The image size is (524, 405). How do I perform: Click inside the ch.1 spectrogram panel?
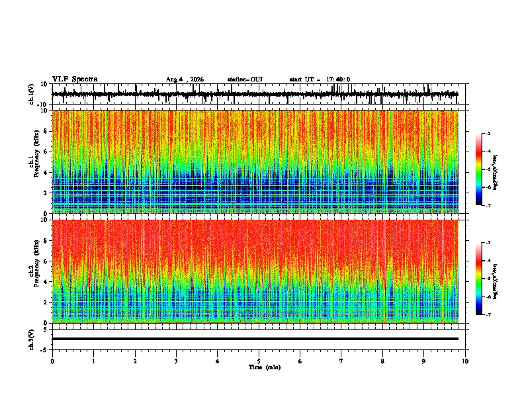pos(255,161)
